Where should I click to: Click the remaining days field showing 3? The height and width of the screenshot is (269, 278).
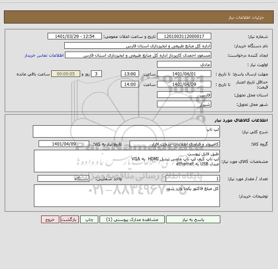96,74
